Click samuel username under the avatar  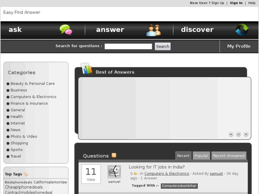tap(114, 182)
